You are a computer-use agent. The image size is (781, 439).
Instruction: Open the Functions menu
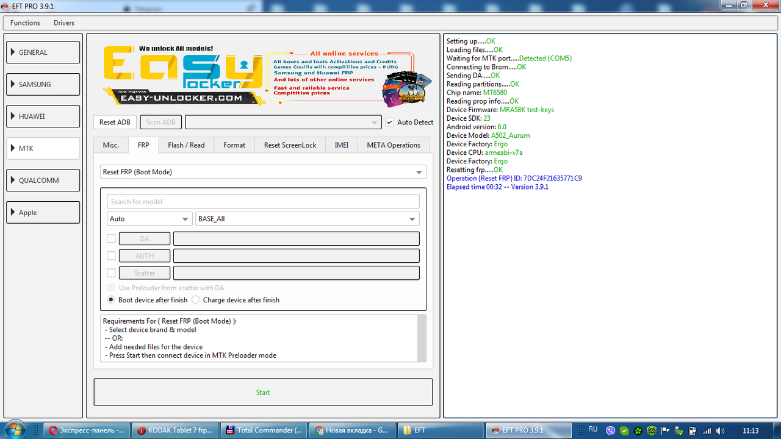click(x=25, y=23)
